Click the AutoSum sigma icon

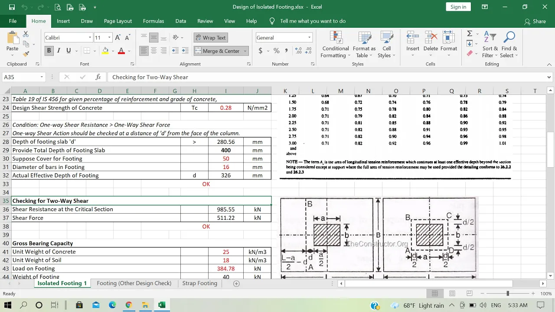pyautogui.click(x=470, y=34)
